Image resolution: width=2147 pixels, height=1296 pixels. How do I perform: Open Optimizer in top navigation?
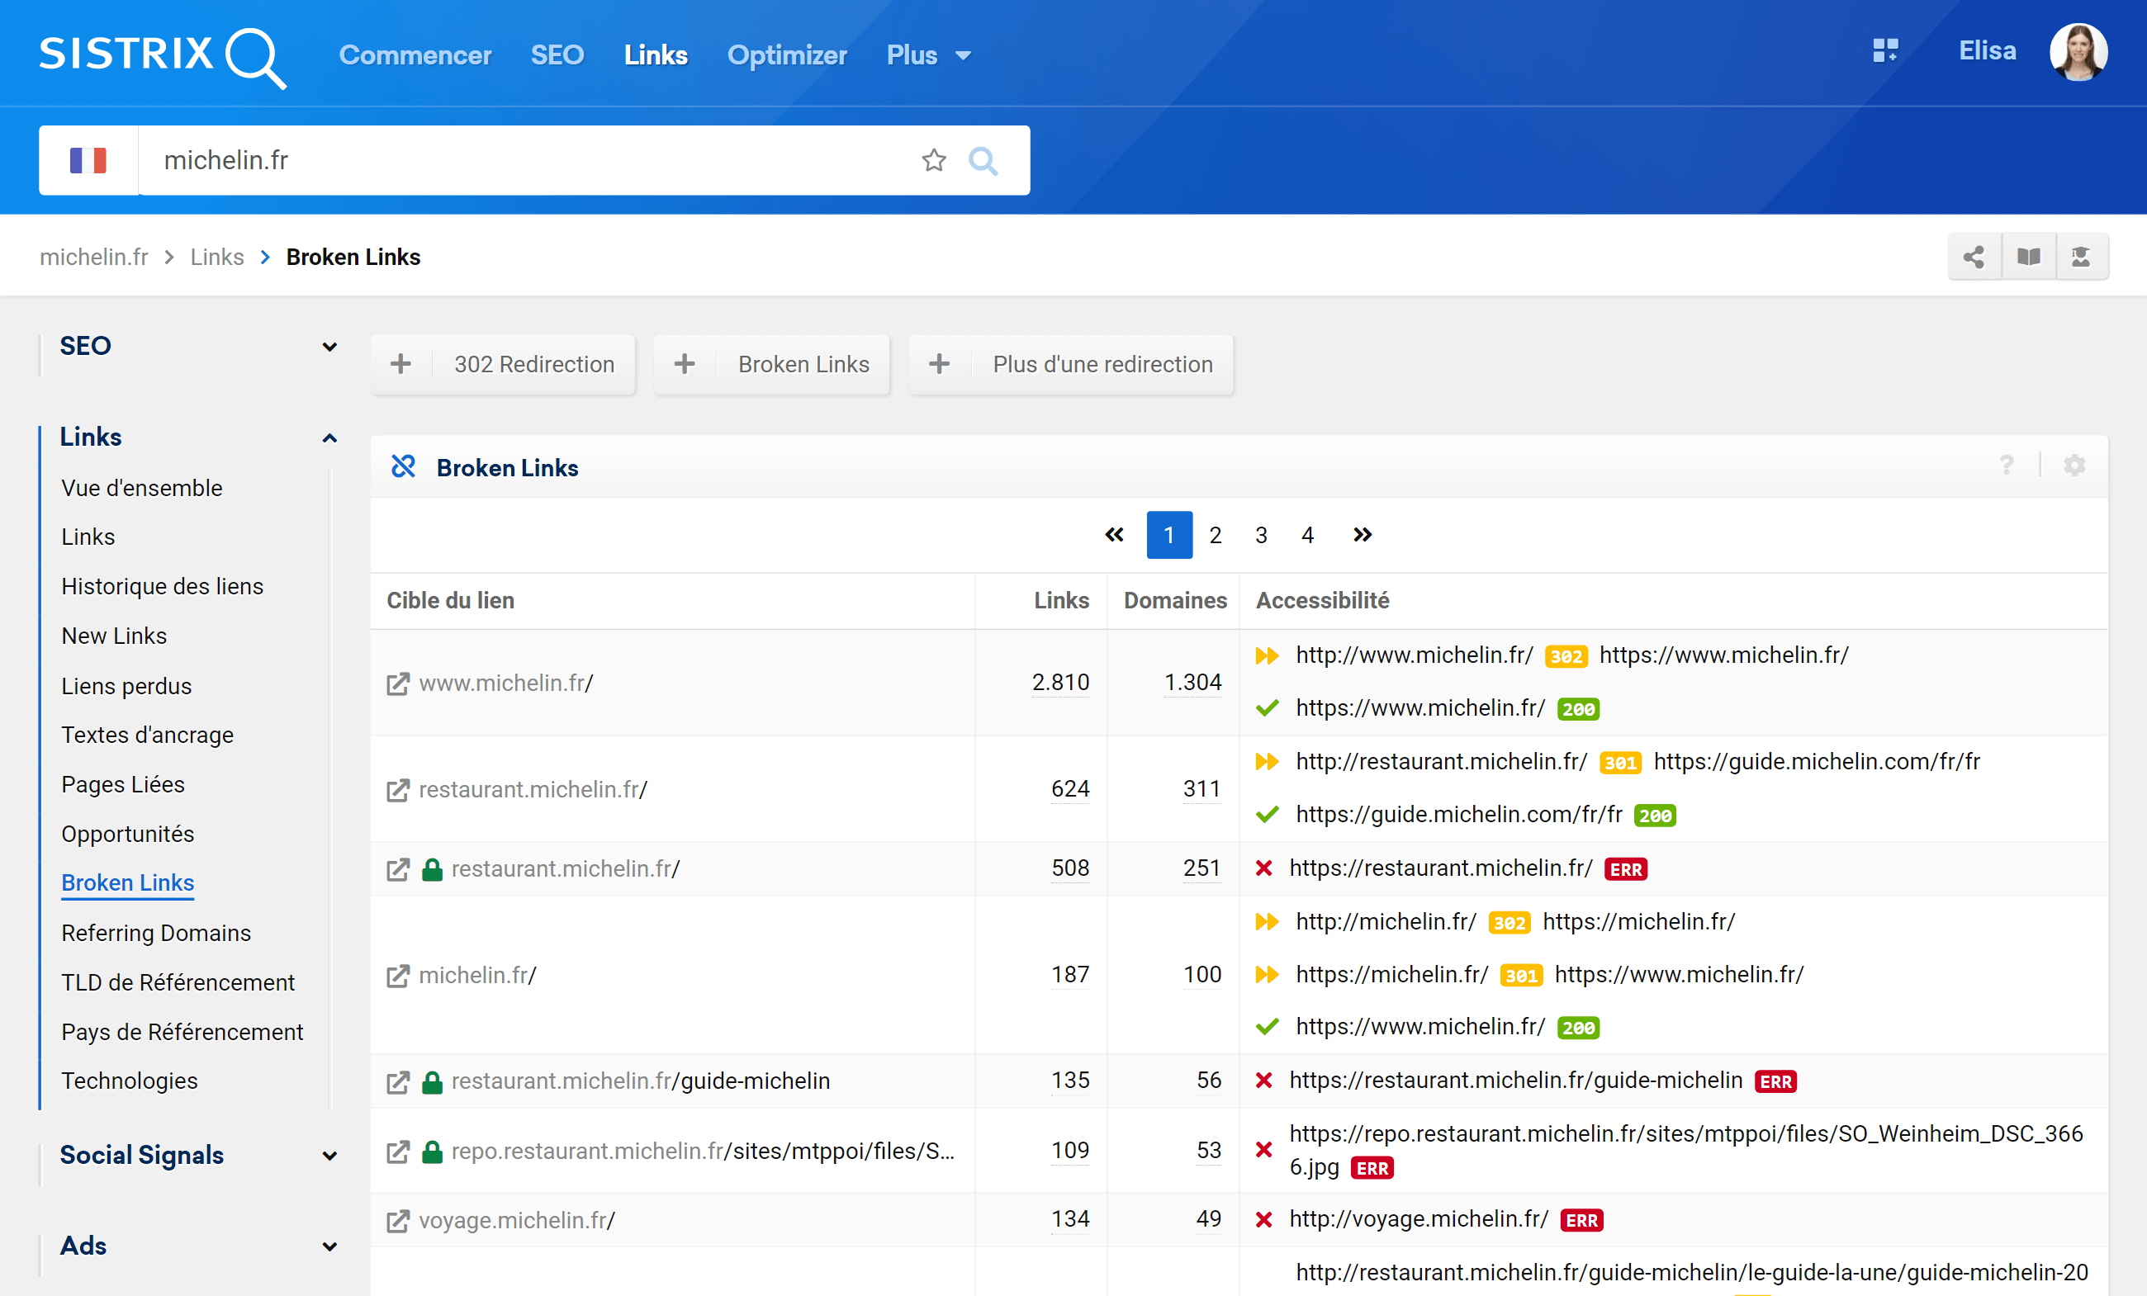click(x=787, y=56)
